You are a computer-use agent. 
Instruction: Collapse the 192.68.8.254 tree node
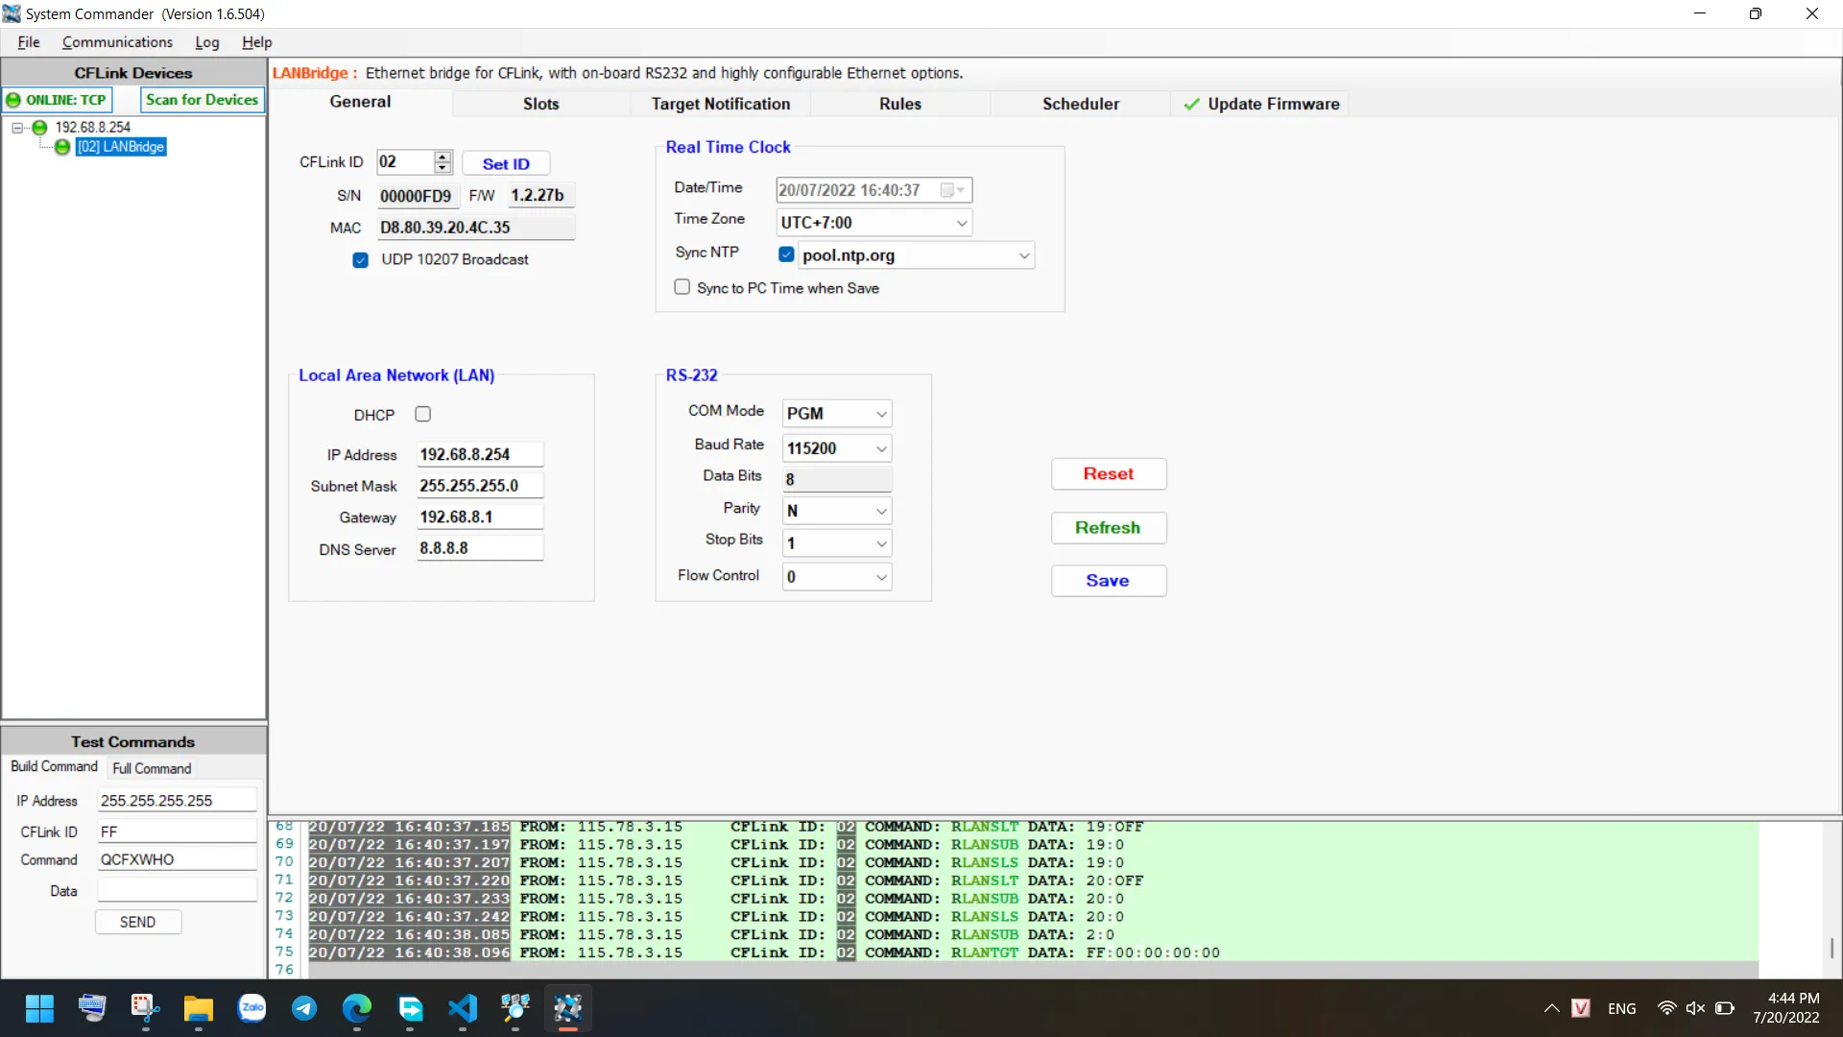pos(17,128)
